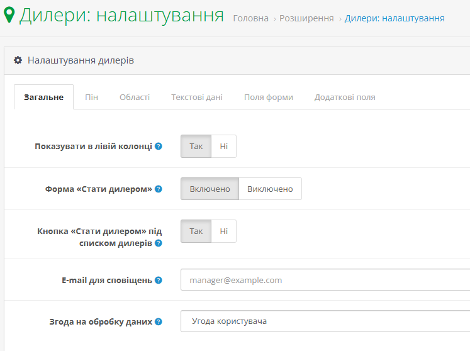Click the Дилери: налаштування page heading
470x351 pixels.
121,15
